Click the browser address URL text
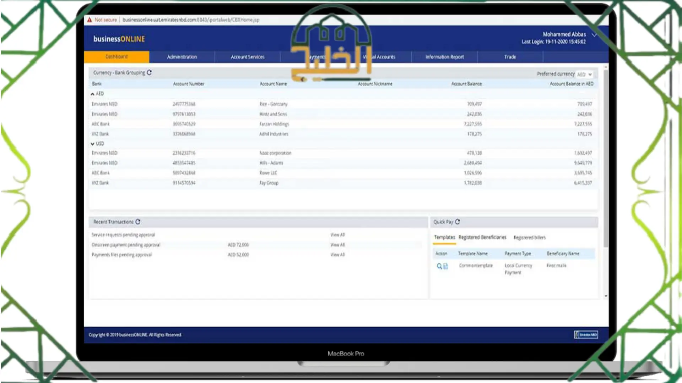This screenshot has width=682, height=383. click(x=191, y=20)
